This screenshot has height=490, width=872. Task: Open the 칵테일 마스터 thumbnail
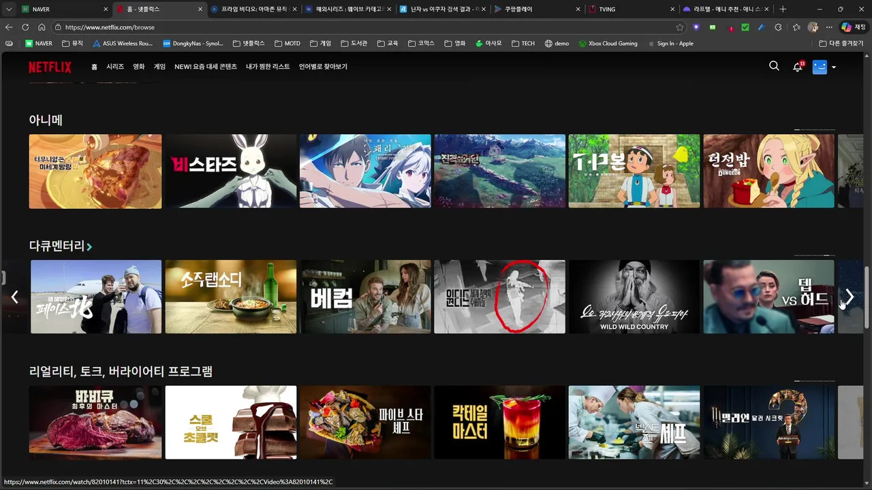tap(500, 423)
